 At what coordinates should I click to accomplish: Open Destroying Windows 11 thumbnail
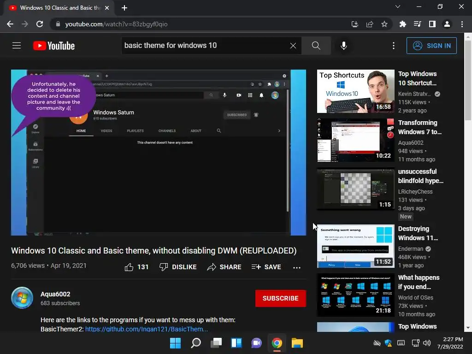pos(356,246)
